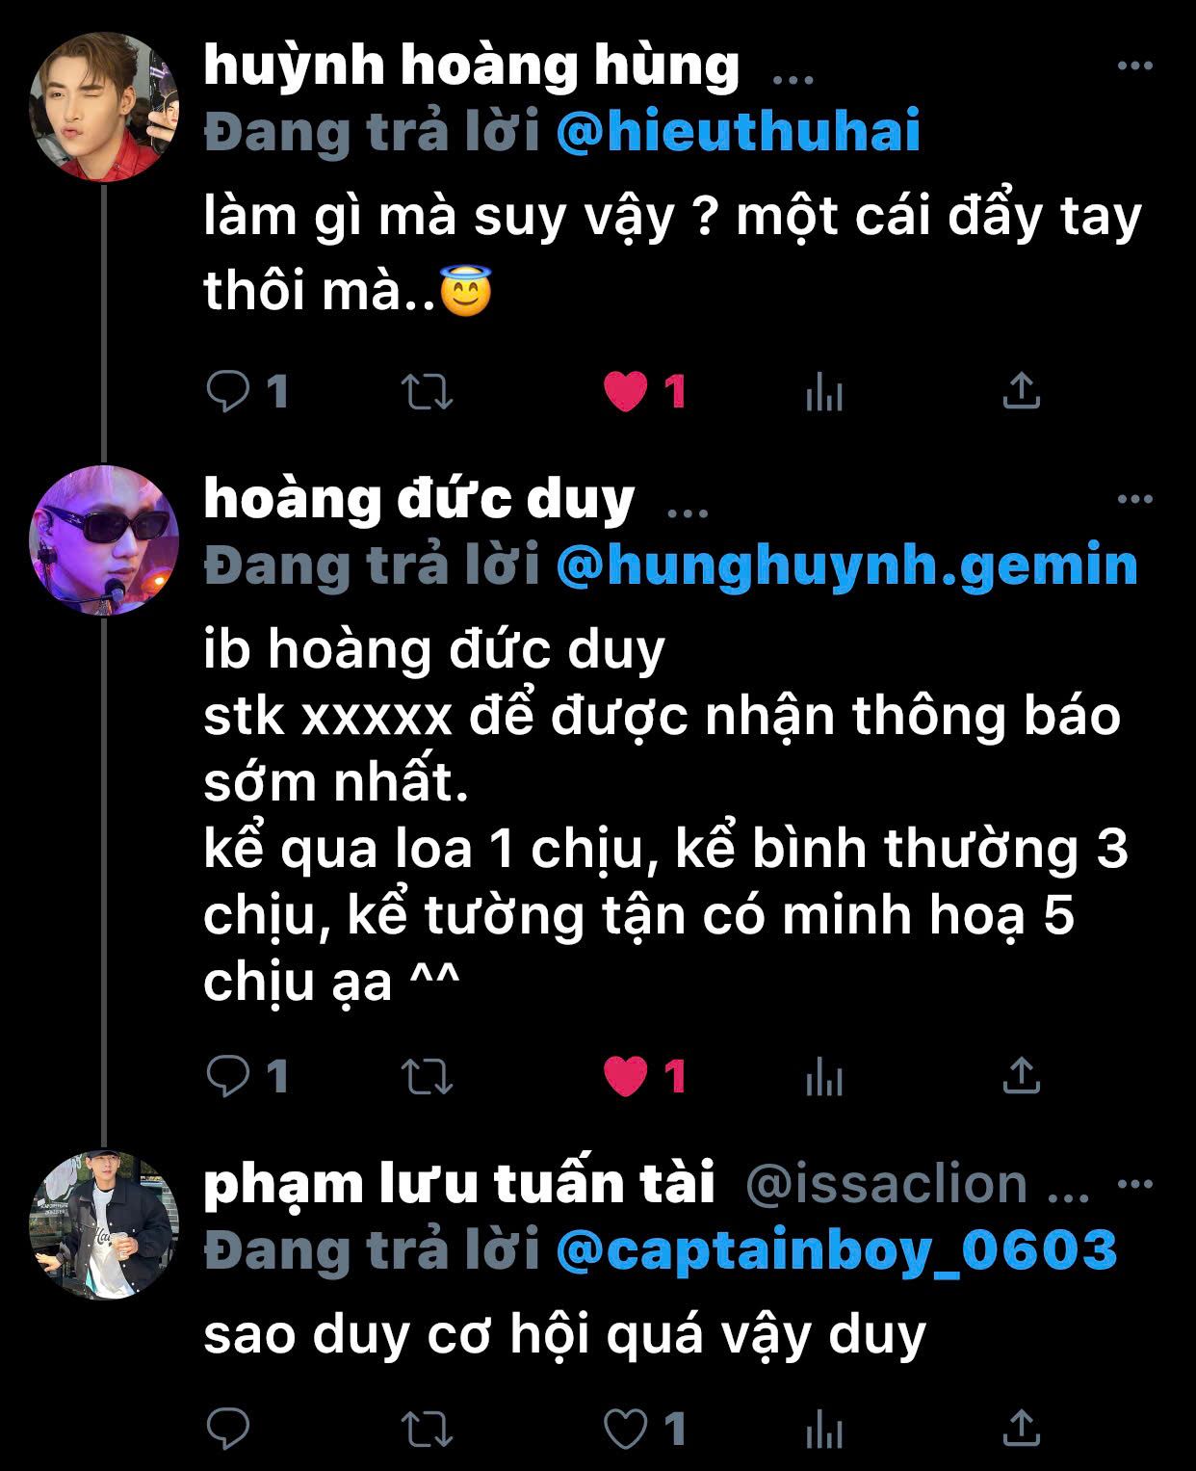Open huỳnh hoàng hùng's profile avatar
Screen dimensions: 1196x1471
(x=104, y=107)
